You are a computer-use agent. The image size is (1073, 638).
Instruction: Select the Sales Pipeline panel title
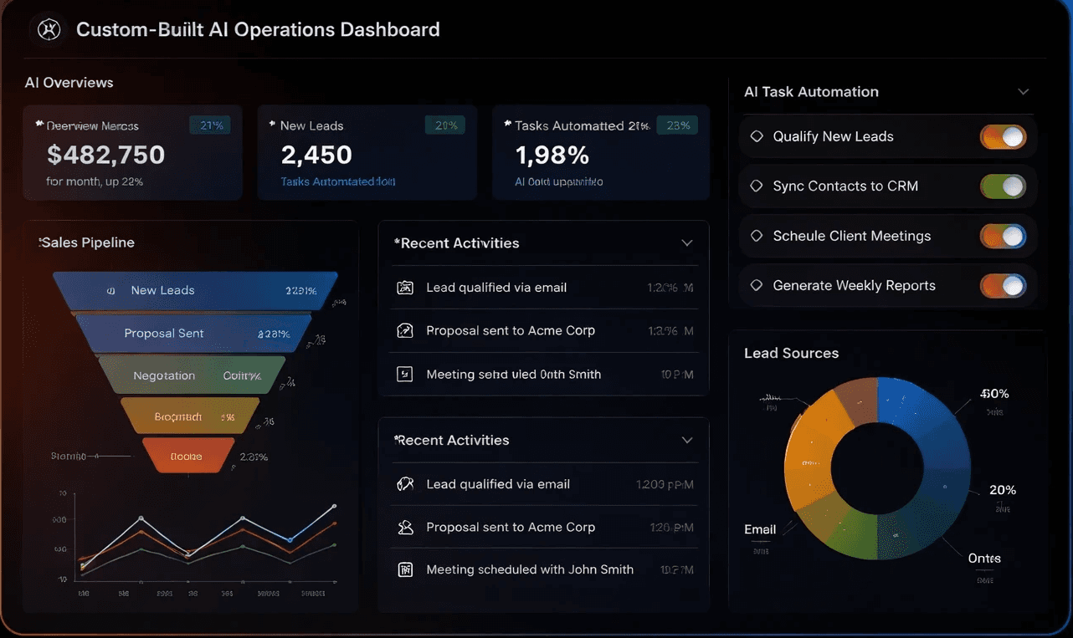(x=87, y=242)
